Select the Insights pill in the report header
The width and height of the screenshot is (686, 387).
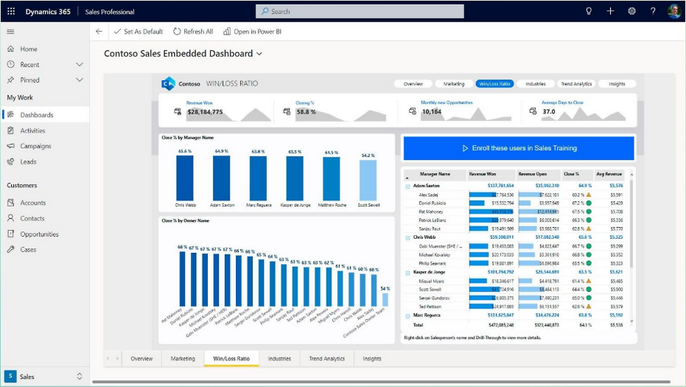click(617, 83)
